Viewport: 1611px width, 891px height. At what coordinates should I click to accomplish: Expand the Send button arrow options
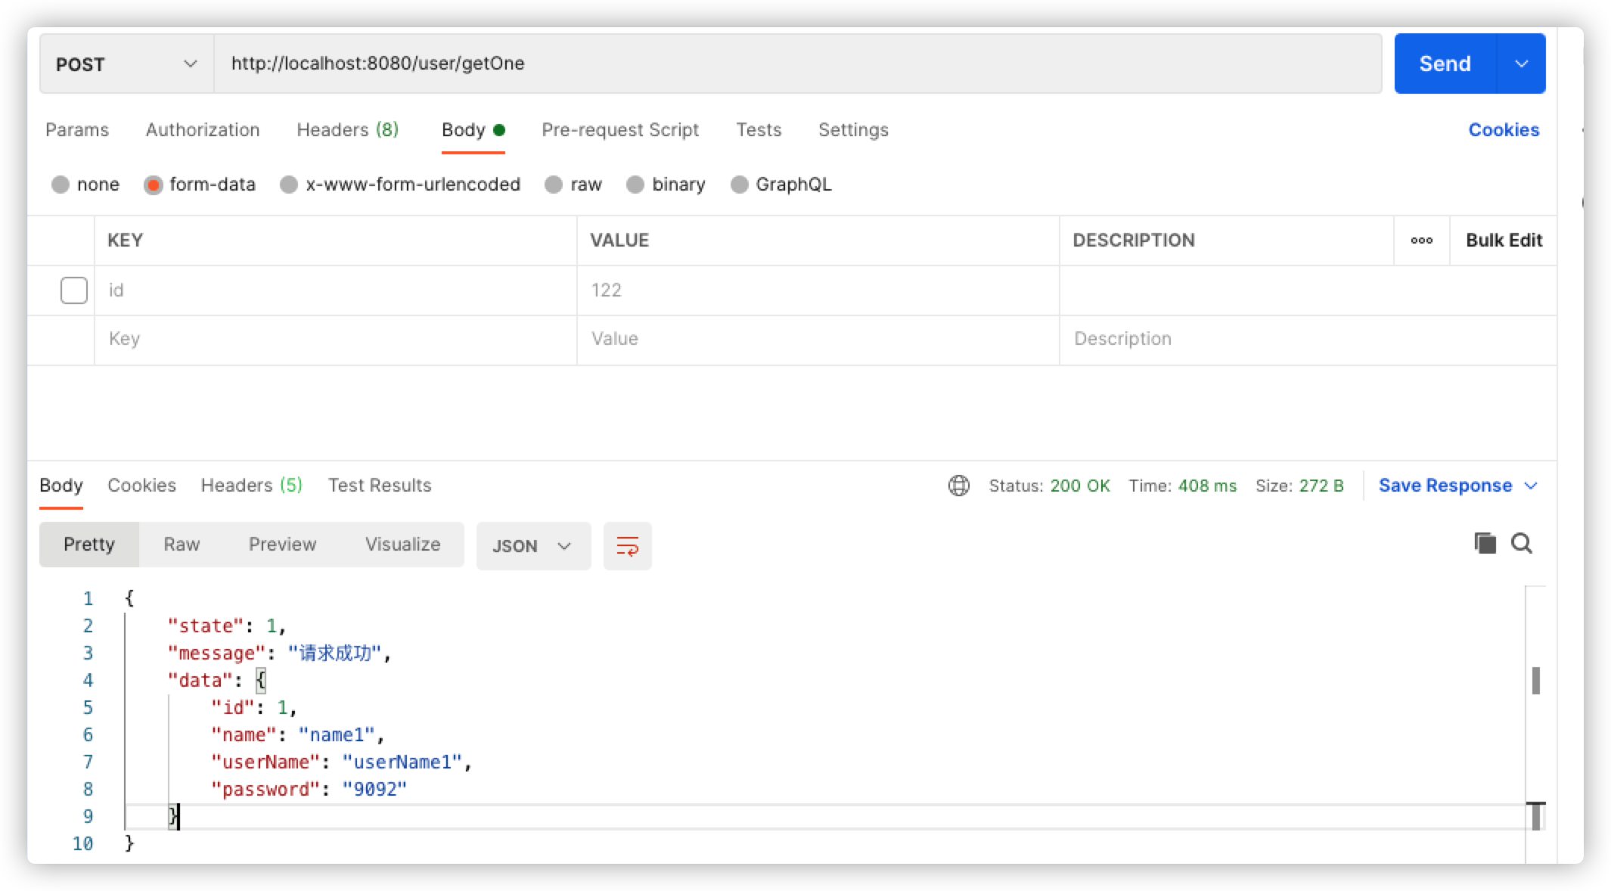1521,64
